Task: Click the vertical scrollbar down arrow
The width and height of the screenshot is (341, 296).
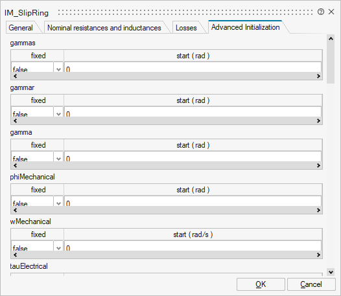Action: click(x=331, y=272)
